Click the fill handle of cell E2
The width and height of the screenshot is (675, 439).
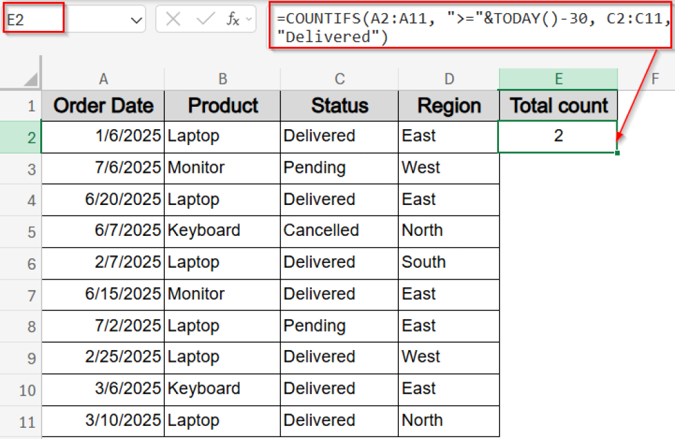coord(616,152)
